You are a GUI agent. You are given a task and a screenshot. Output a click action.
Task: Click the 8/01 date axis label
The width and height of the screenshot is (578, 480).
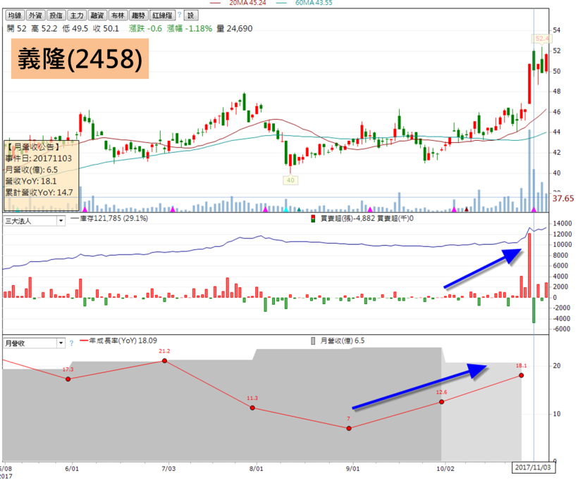click(256, 469)
